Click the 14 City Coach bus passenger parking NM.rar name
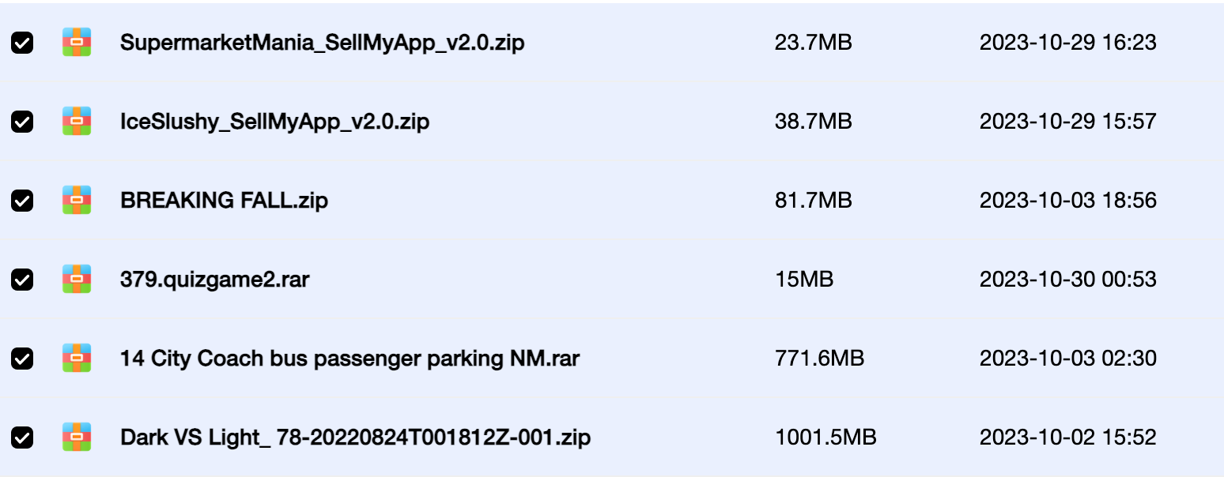 [x=349, y=359]
